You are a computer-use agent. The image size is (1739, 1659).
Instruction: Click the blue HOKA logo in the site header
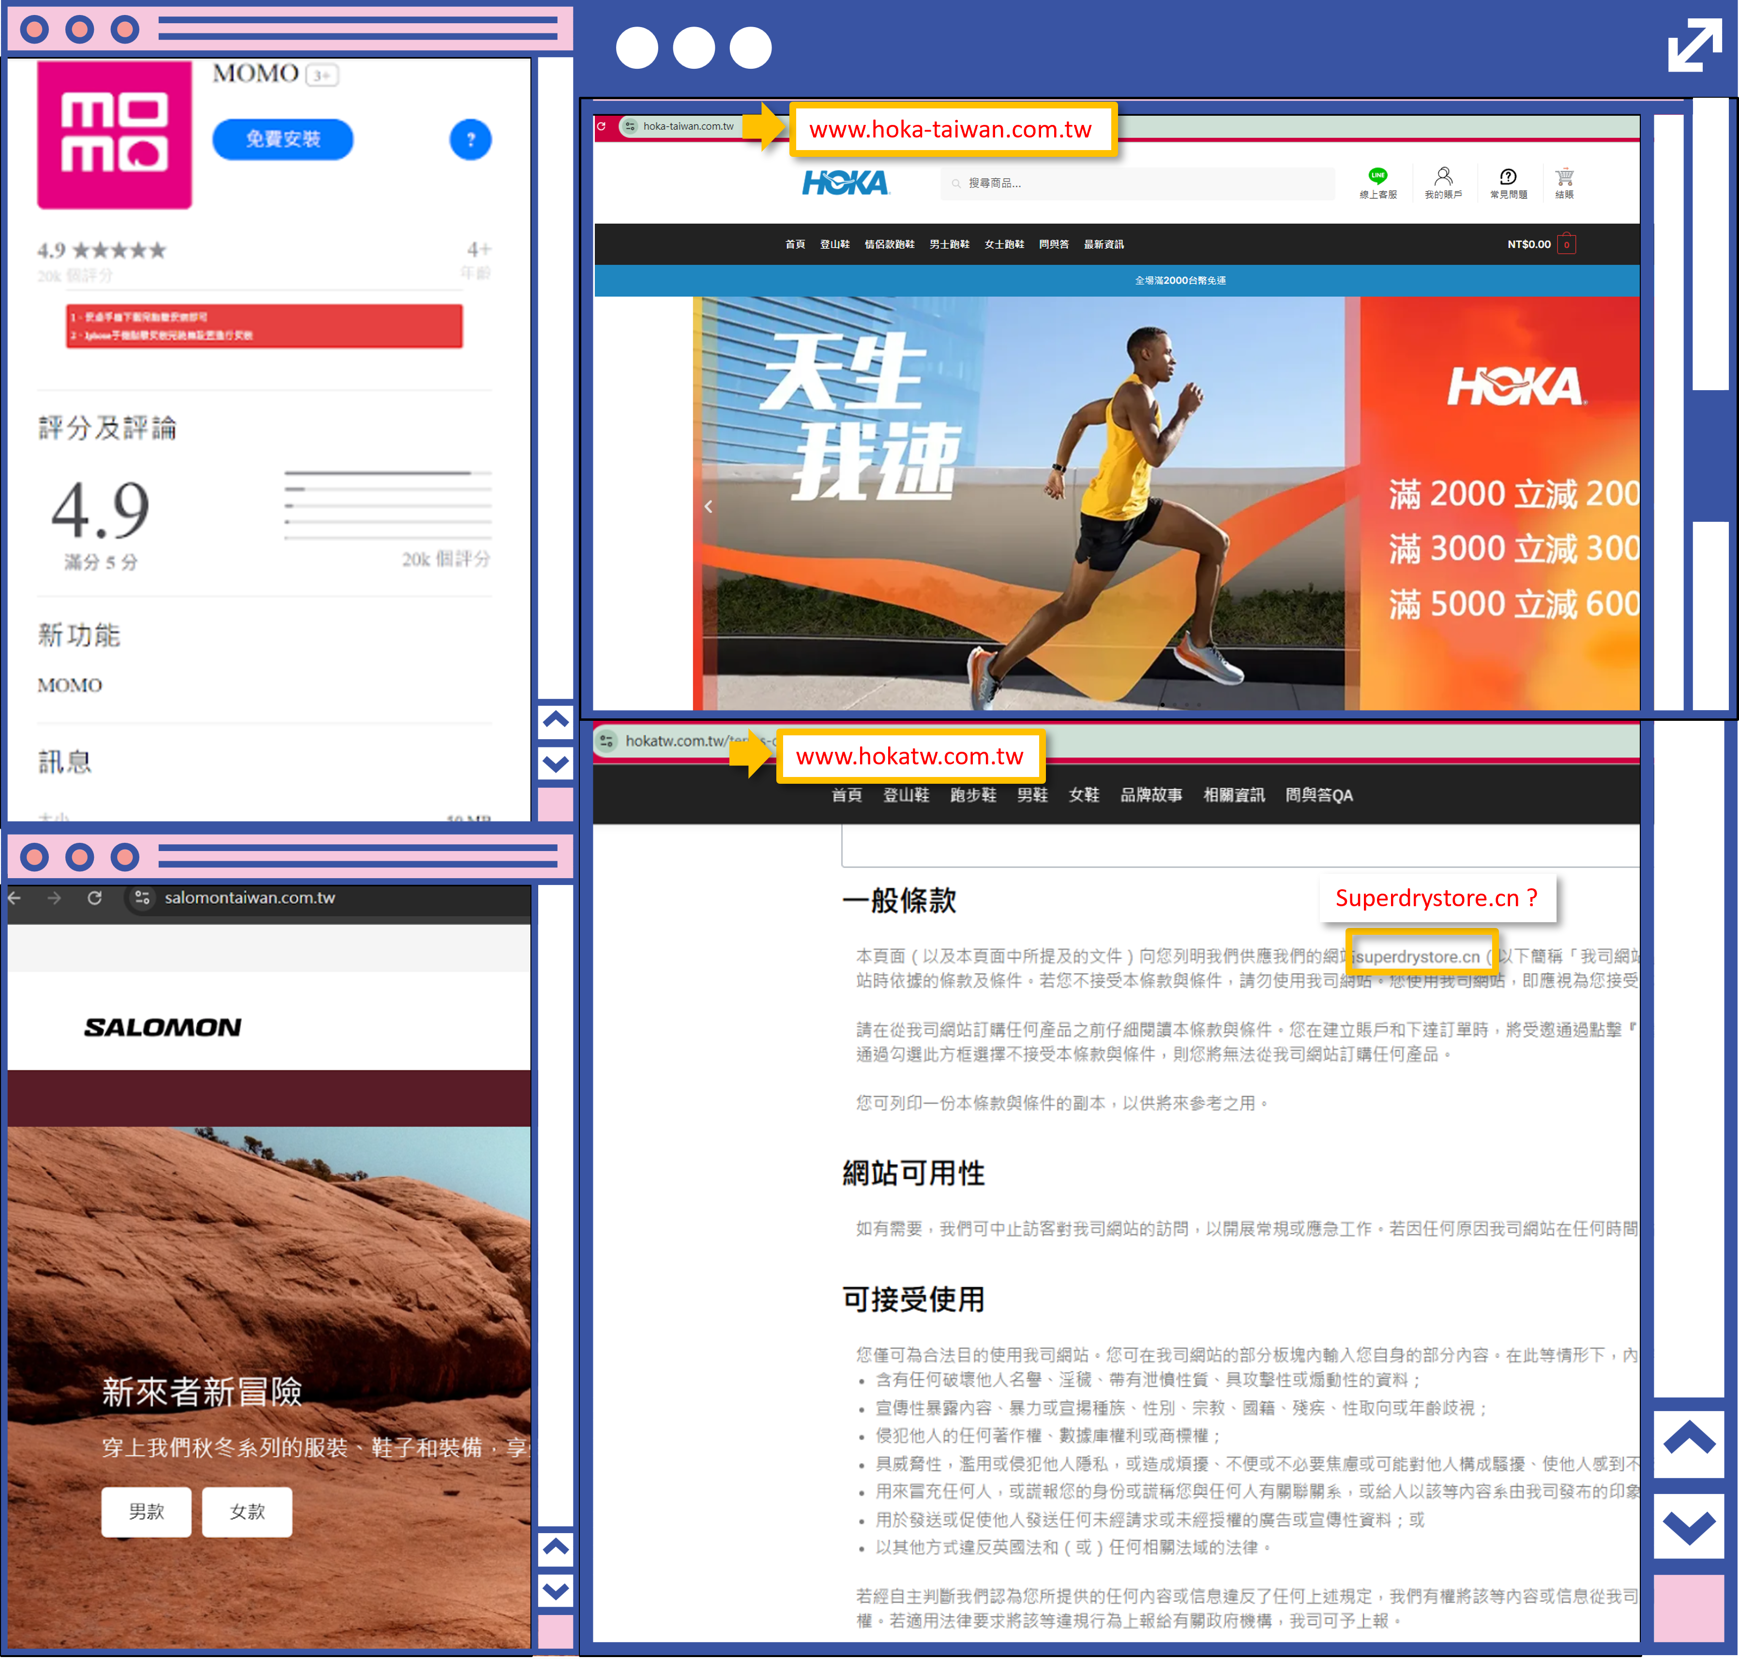tap(845, 182)
